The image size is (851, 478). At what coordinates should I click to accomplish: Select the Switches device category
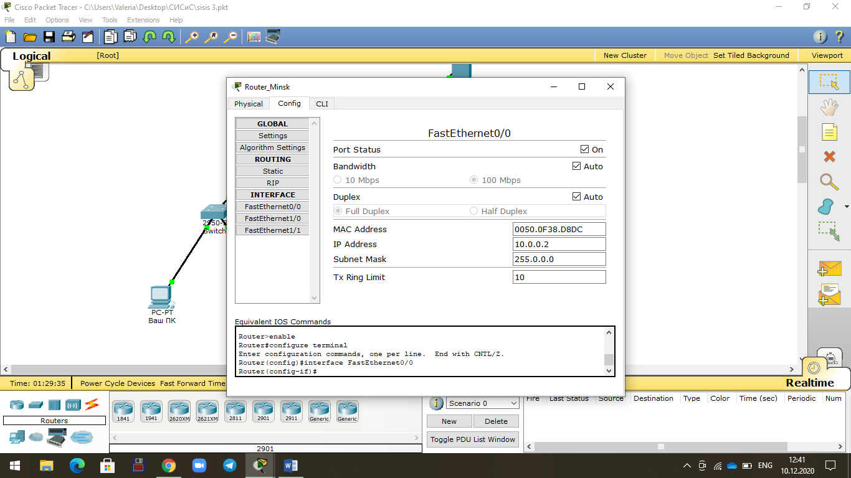coord(36,405)
